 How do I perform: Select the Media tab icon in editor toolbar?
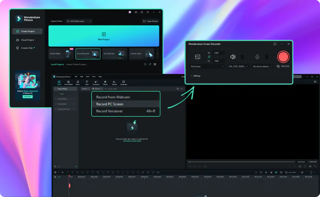click(x=59, y=83)
